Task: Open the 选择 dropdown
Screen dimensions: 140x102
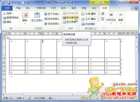Action: [8, 13]
